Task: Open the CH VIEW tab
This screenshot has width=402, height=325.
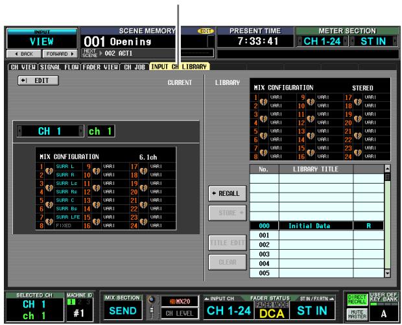Action: pyautogui.click(x=23, y=67)
